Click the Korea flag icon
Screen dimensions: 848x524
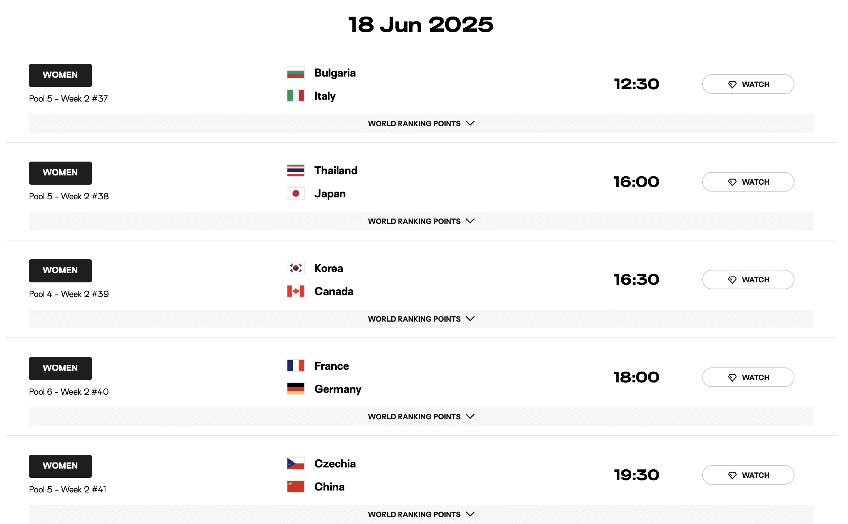tap(295, 268)
